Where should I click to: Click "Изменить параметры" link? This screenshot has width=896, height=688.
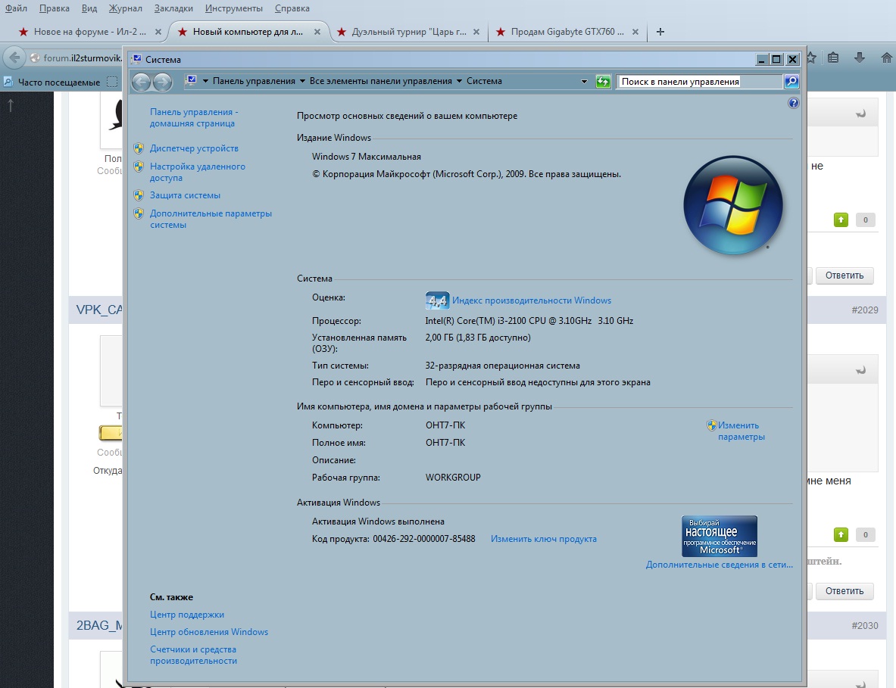coord(741,431)
